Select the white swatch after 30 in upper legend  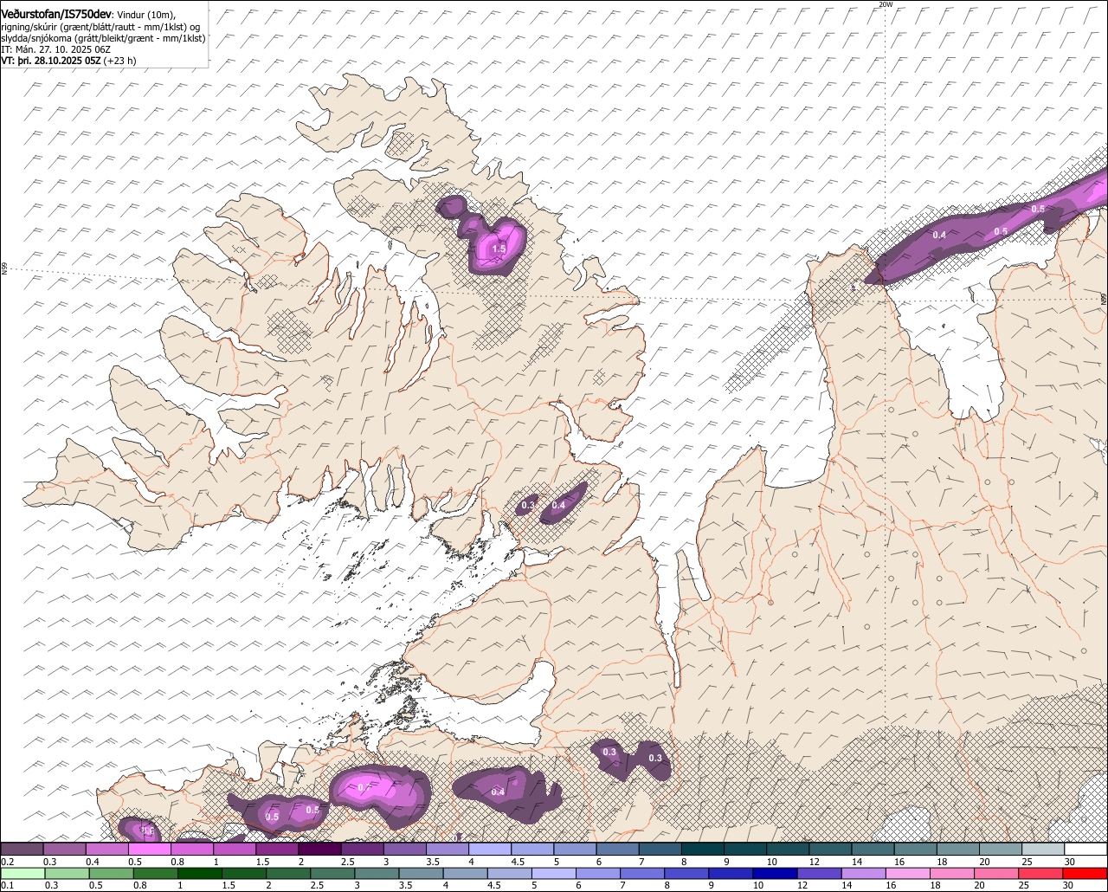click(1086, 849)
